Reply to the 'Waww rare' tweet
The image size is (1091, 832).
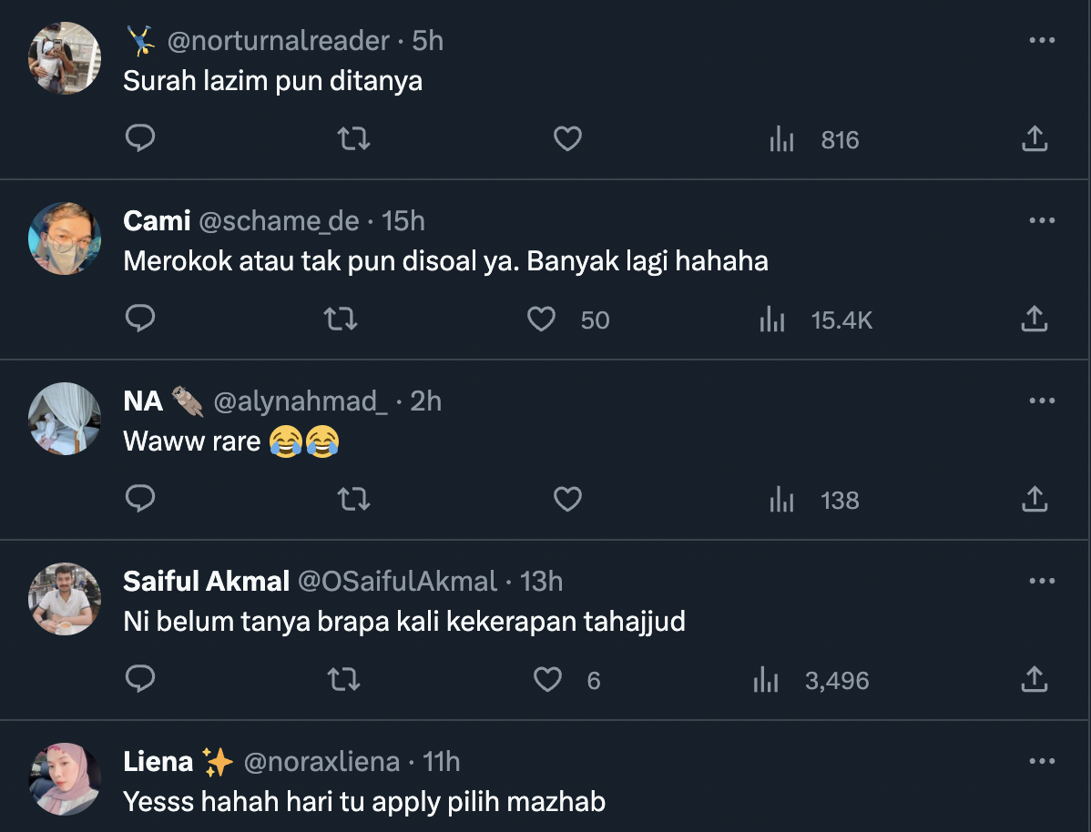[140, 500]
